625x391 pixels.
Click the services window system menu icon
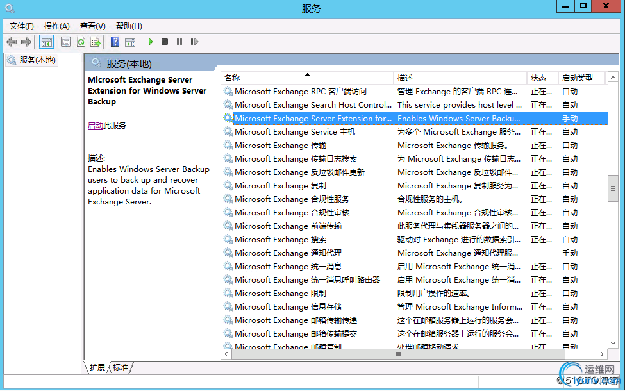10,8
